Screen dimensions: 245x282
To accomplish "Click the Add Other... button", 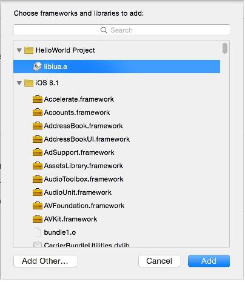I will [45, 261].
